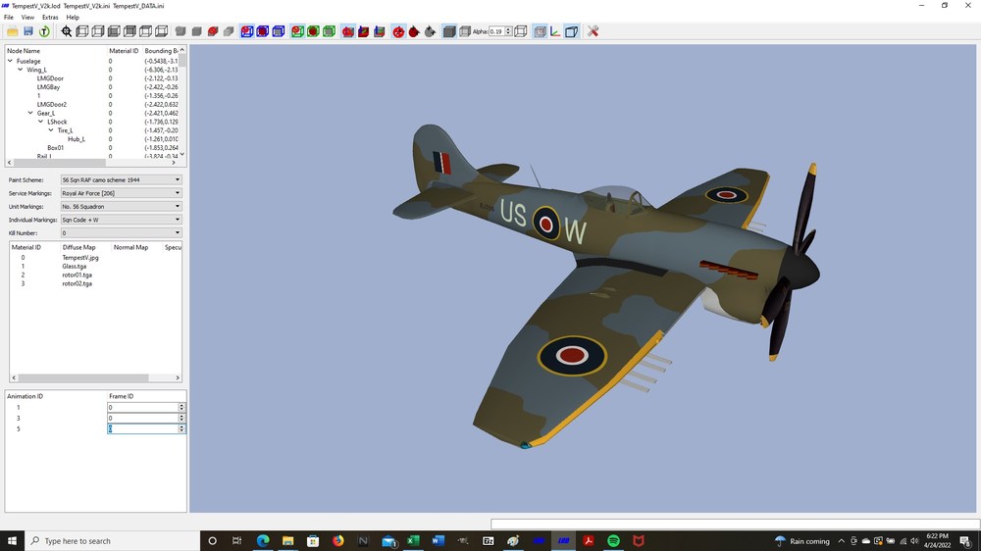Open settings with wrench and screwdriver icon
The height and width of the screenshot is (551, 981).
click(x=594, y=31)
